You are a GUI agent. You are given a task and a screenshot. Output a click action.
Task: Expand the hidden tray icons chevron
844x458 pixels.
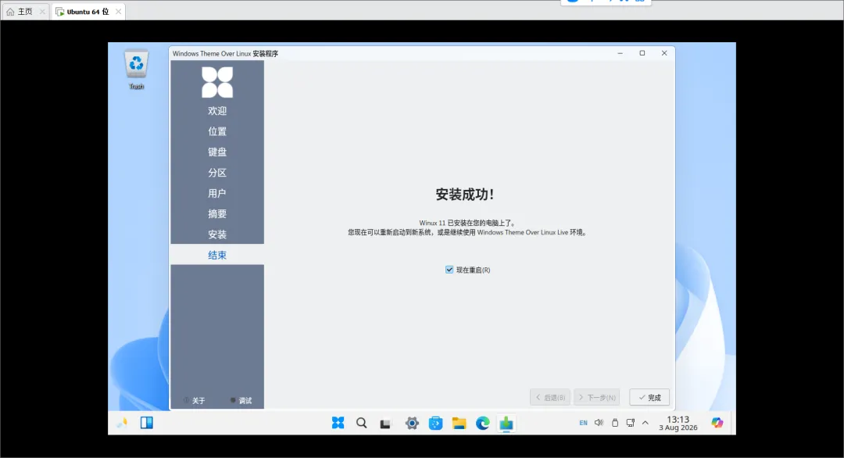[646, 423]
